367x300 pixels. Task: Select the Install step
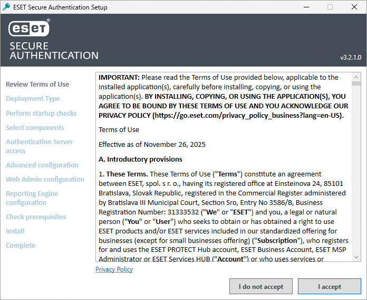pyautogui.click(x=15, y=231)
